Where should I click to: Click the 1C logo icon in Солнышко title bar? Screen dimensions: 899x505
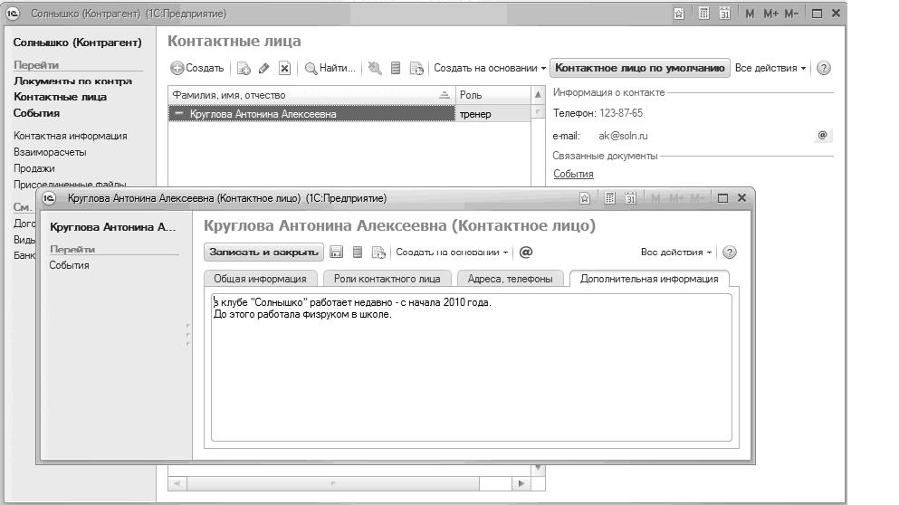point(13,14)
